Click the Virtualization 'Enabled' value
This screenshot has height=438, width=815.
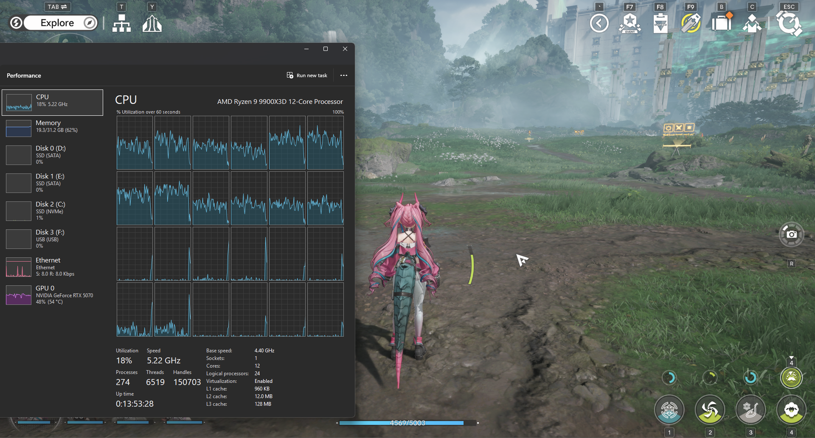[x=264, y=381]
